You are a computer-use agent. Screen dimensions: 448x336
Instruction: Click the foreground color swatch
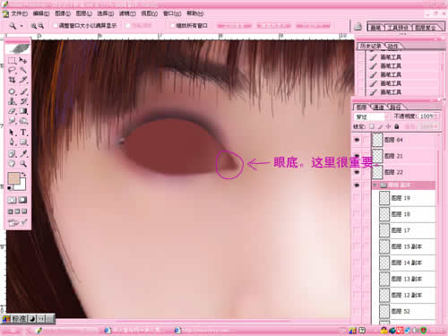14,178
